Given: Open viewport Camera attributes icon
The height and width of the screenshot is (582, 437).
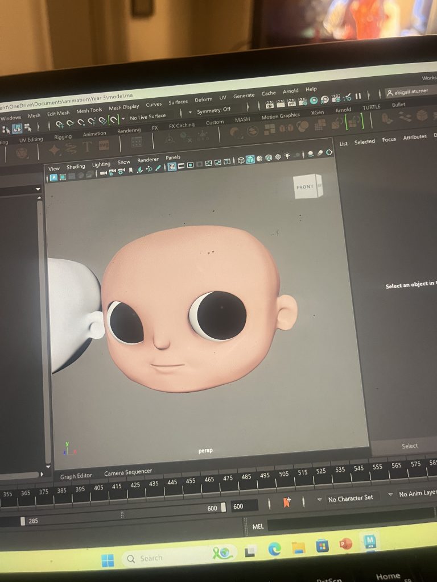Looking at the screenshot, I should coord(121,171).
